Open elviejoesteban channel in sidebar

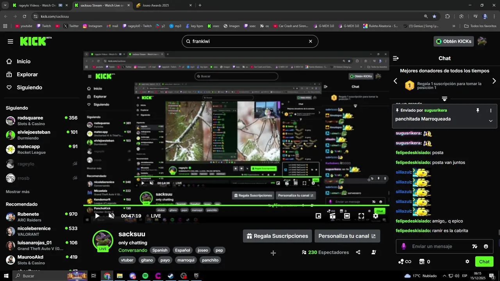[x=41, y=135]
